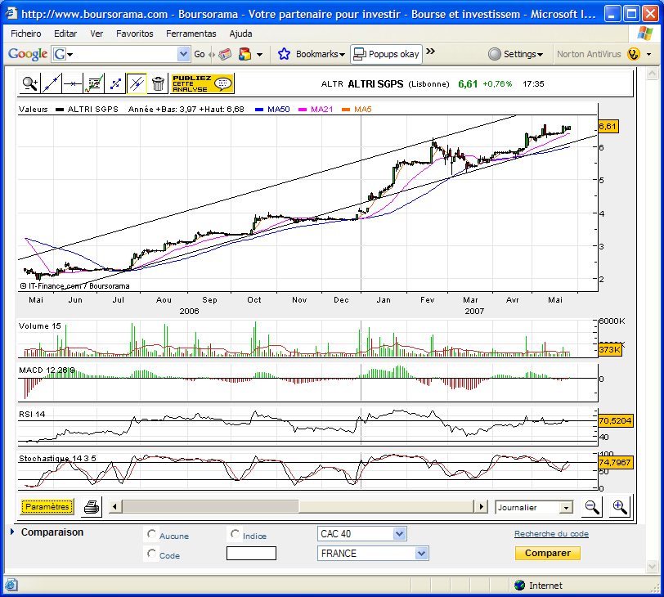The height and width of the screenshot is (597, 664).
Task: Open the Norton AntiVirus dropdown arrow
Action: 648,55
